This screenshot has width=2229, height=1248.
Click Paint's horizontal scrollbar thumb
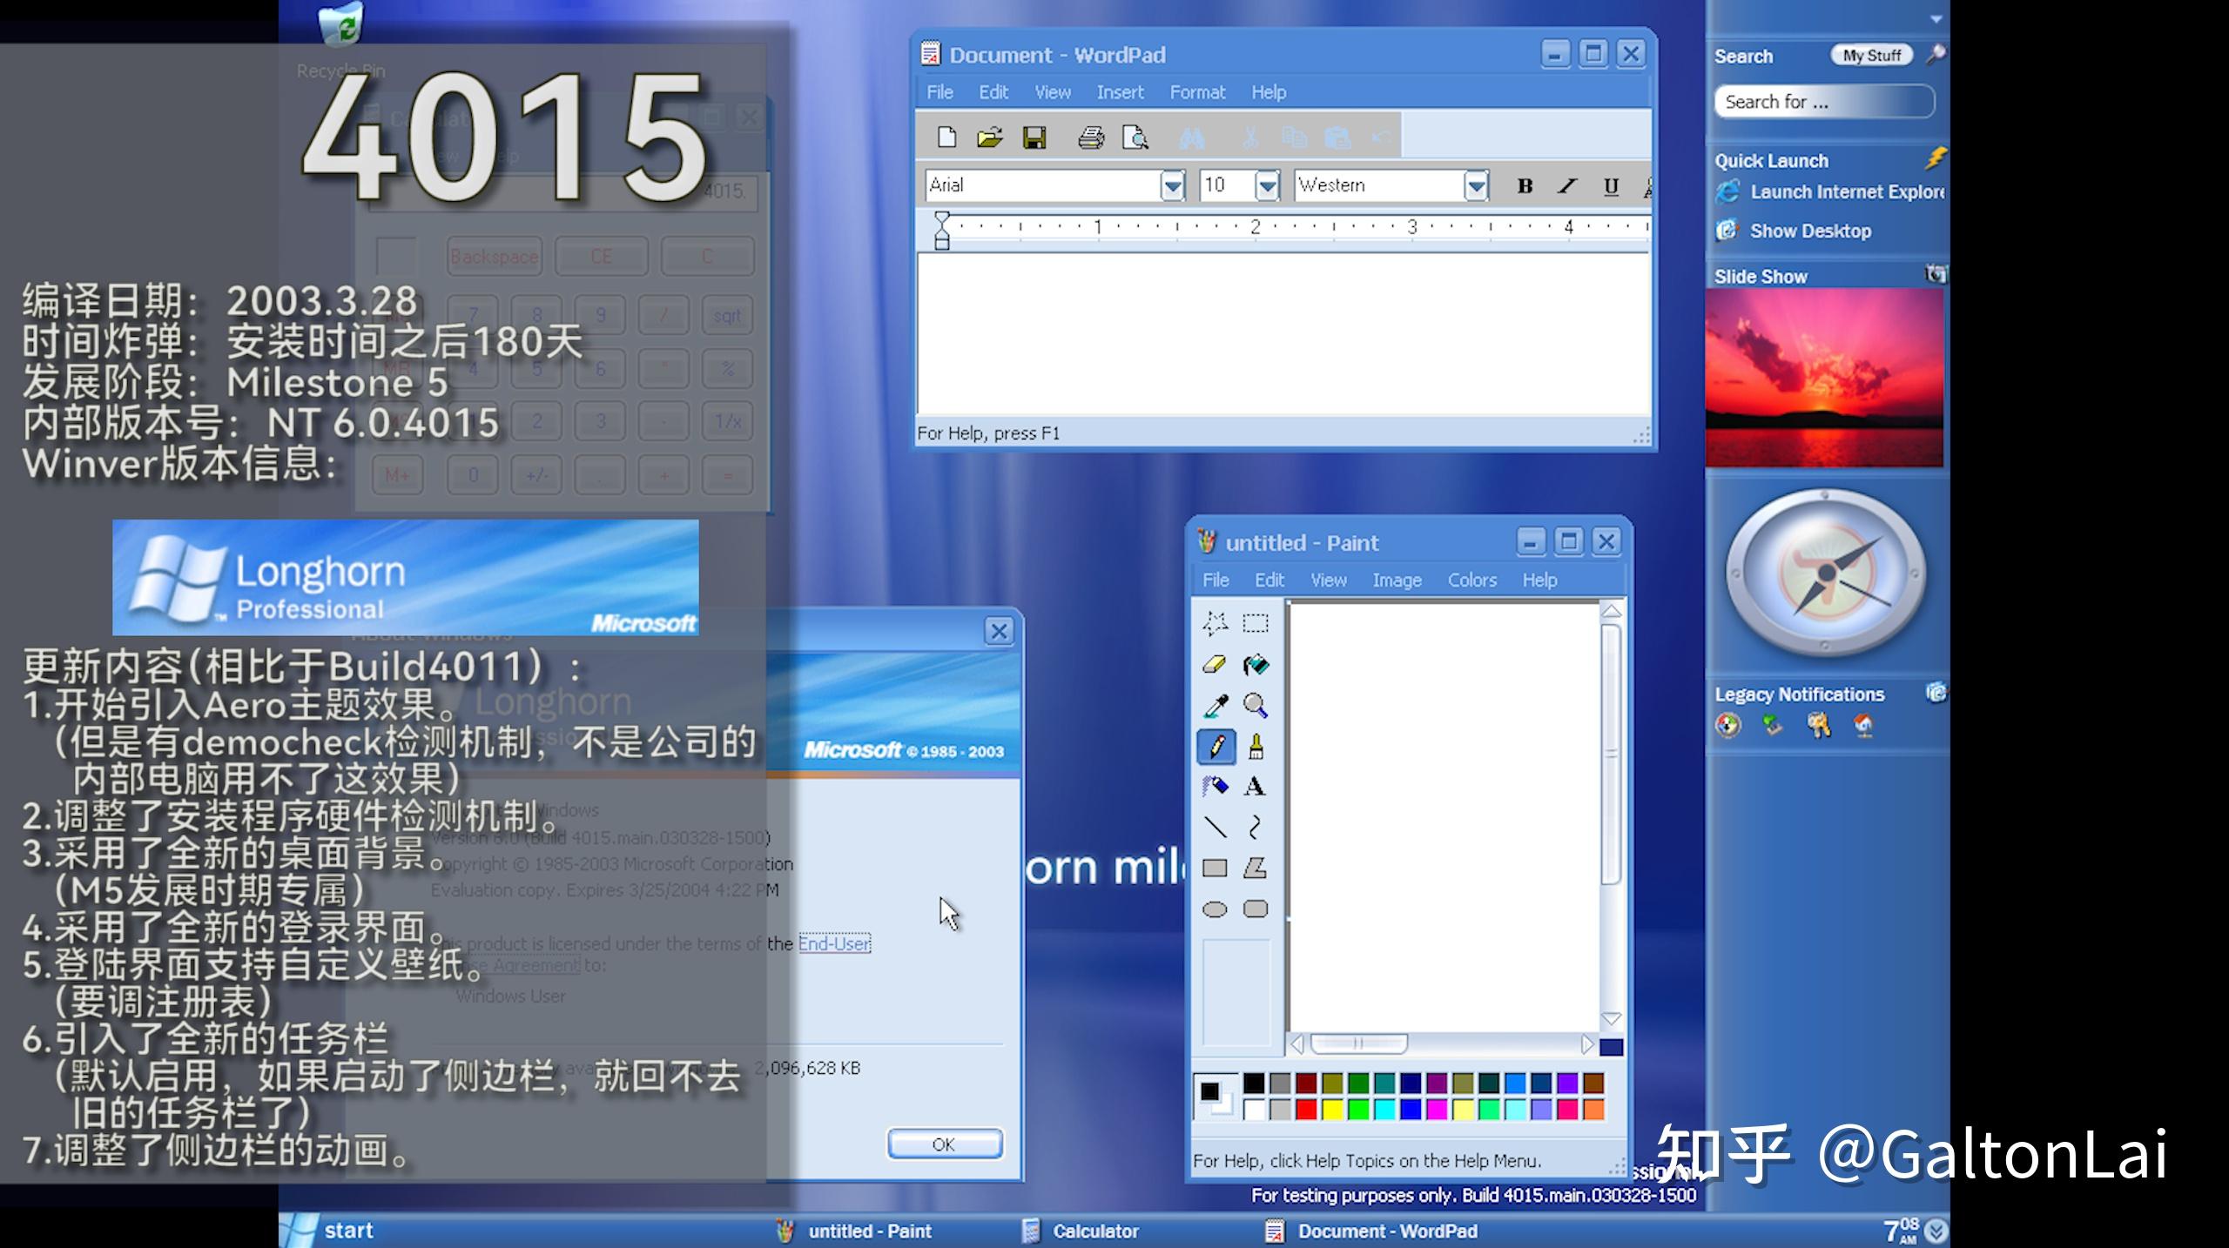click(x=1358, y=1043)
